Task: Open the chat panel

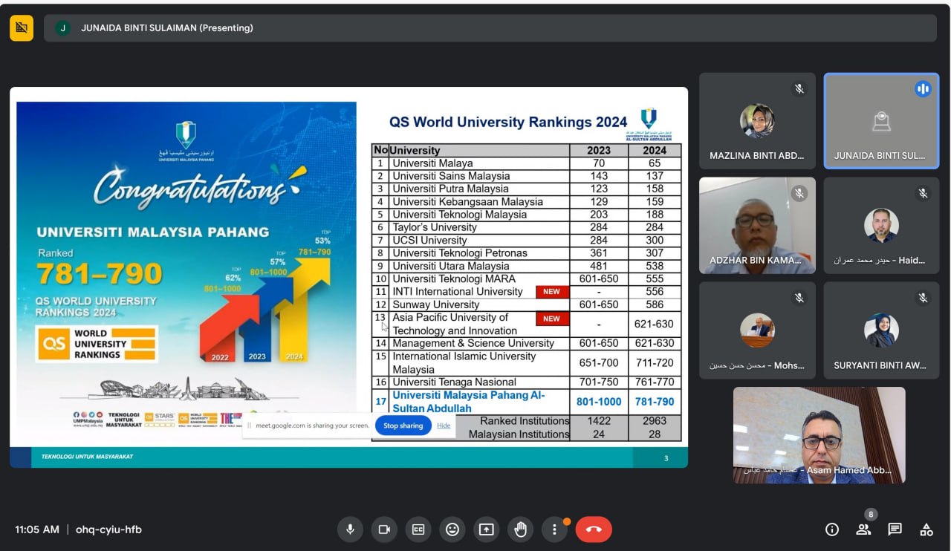Action: point(895,529)
